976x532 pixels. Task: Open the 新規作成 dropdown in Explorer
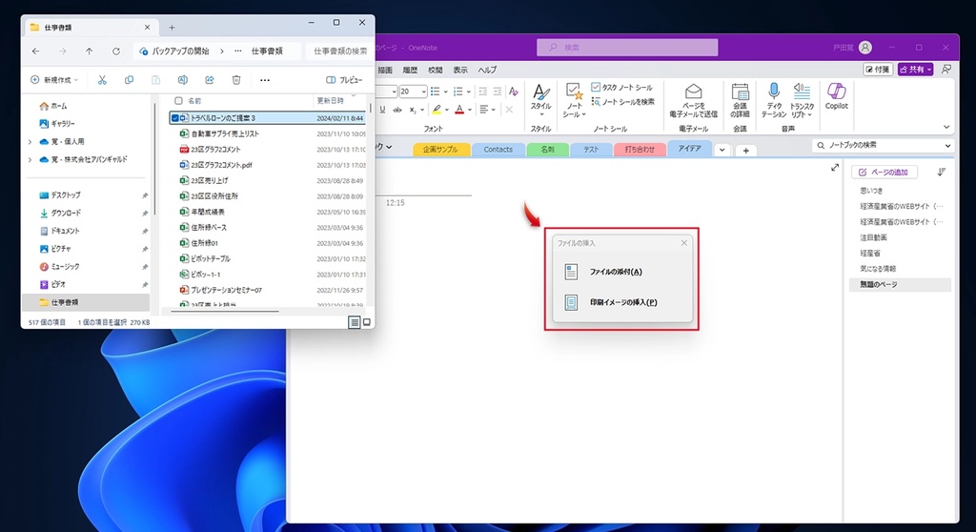click(54, 80)
